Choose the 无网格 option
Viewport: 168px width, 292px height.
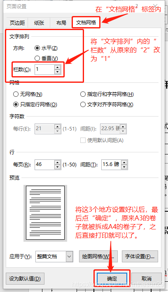(x=28, y=94)
